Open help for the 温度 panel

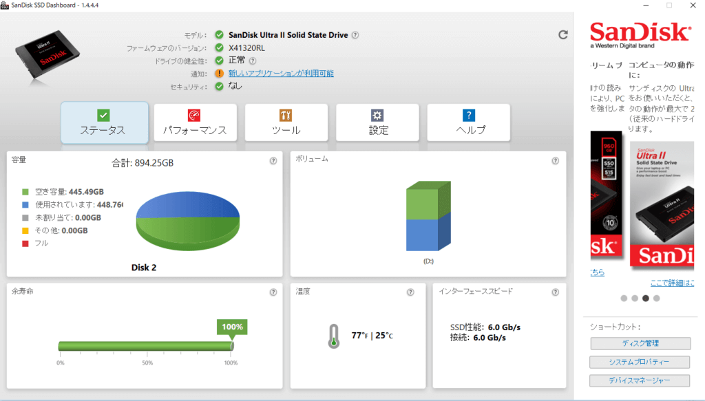pyautogui.click(x=410, y=292)
